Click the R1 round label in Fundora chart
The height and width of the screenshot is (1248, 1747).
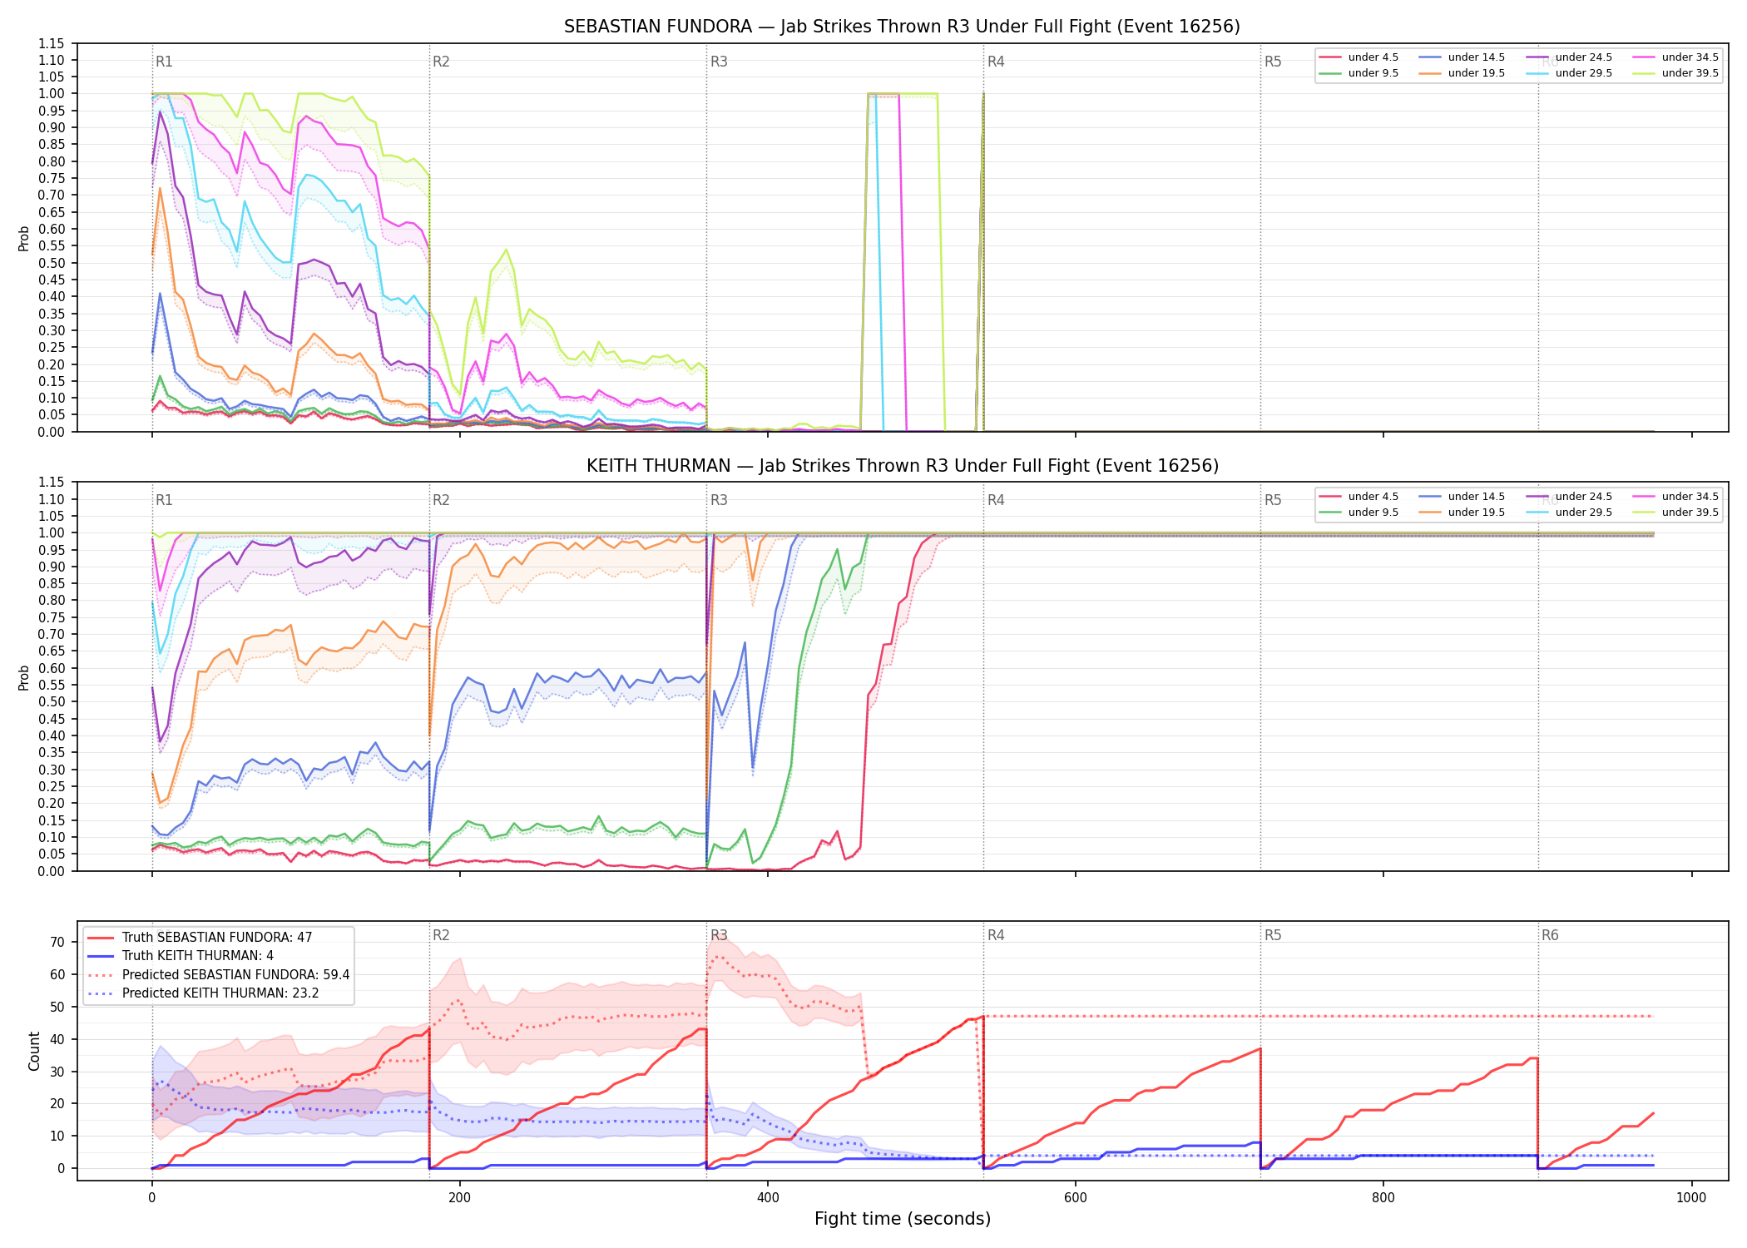coord(164,62)
